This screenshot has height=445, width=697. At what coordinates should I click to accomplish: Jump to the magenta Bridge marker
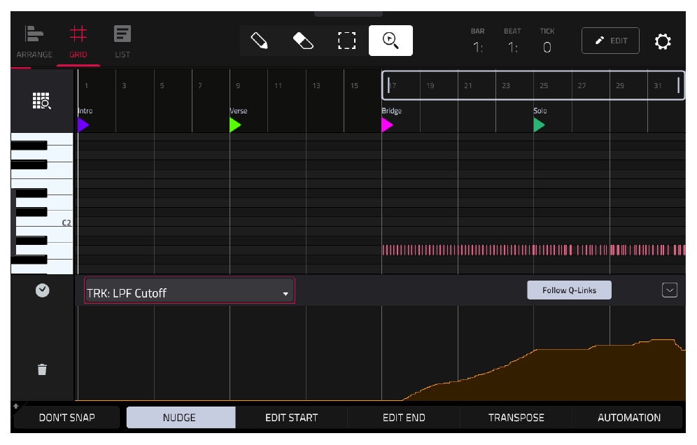pos(387,125)
